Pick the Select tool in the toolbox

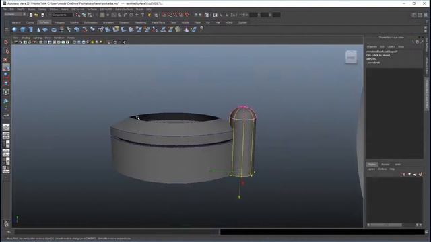6,42
